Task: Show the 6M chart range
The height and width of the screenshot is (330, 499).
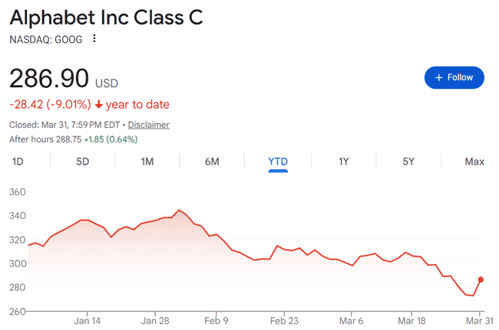Action: pos(212,162)
